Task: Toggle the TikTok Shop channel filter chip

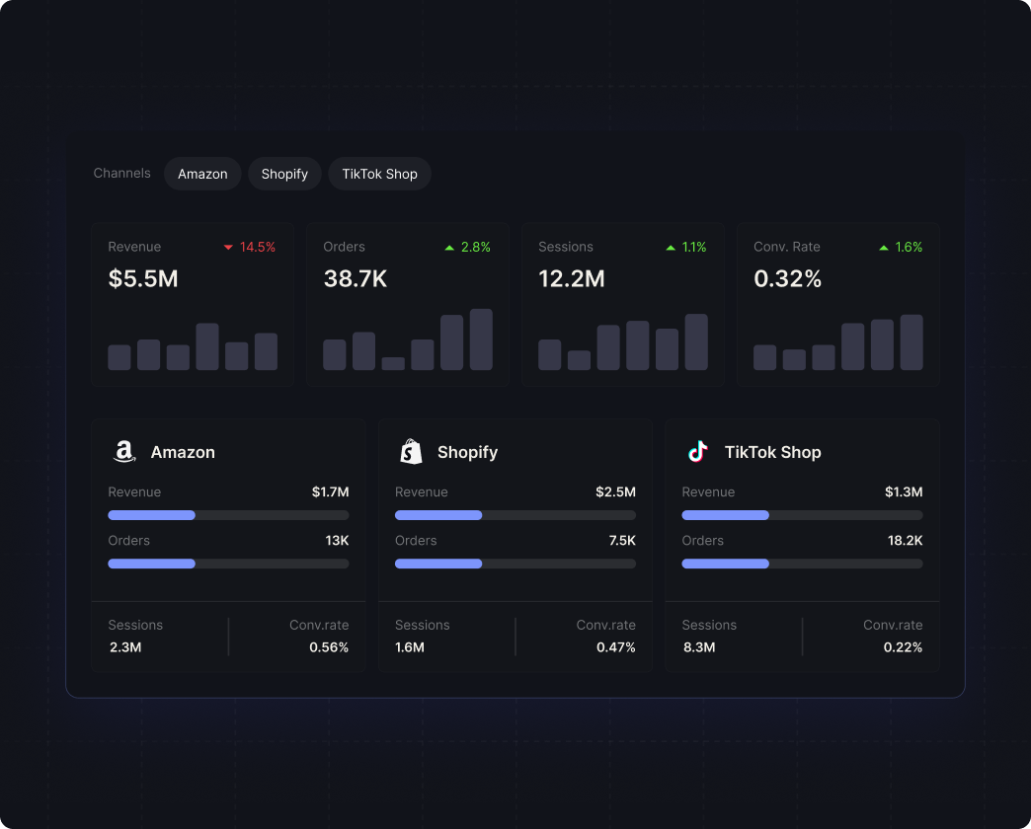Action: (379, 174)
